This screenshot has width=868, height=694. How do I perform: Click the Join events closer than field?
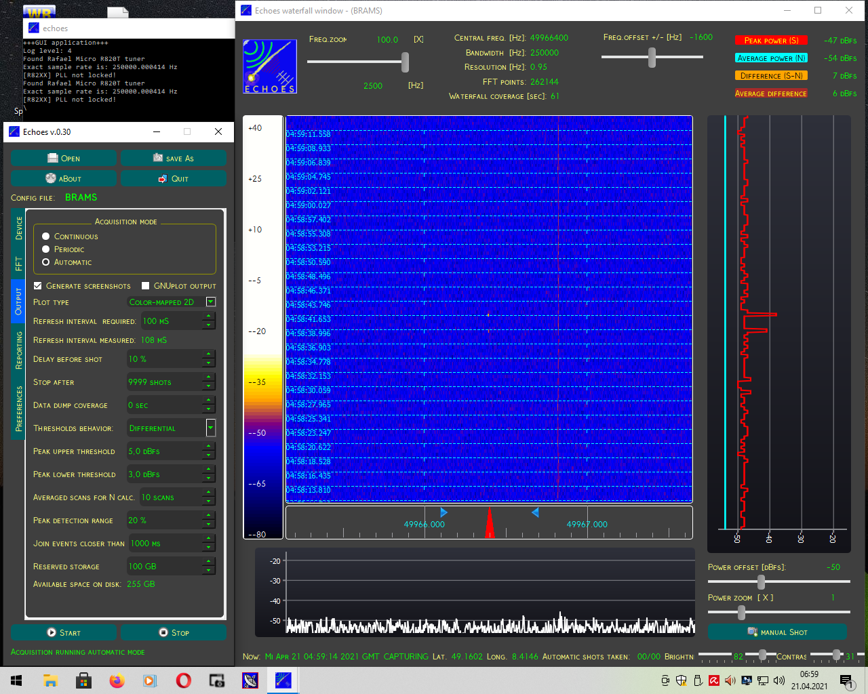(x=172, y=543)
